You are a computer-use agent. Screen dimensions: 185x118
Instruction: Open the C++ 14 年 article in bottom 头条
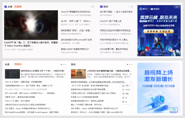coord(30,86)
